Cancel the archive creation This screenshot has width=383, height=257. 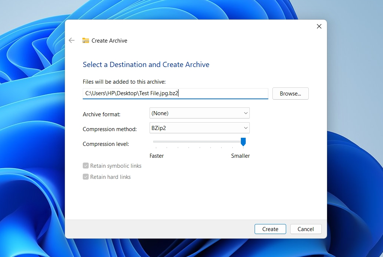305,229
